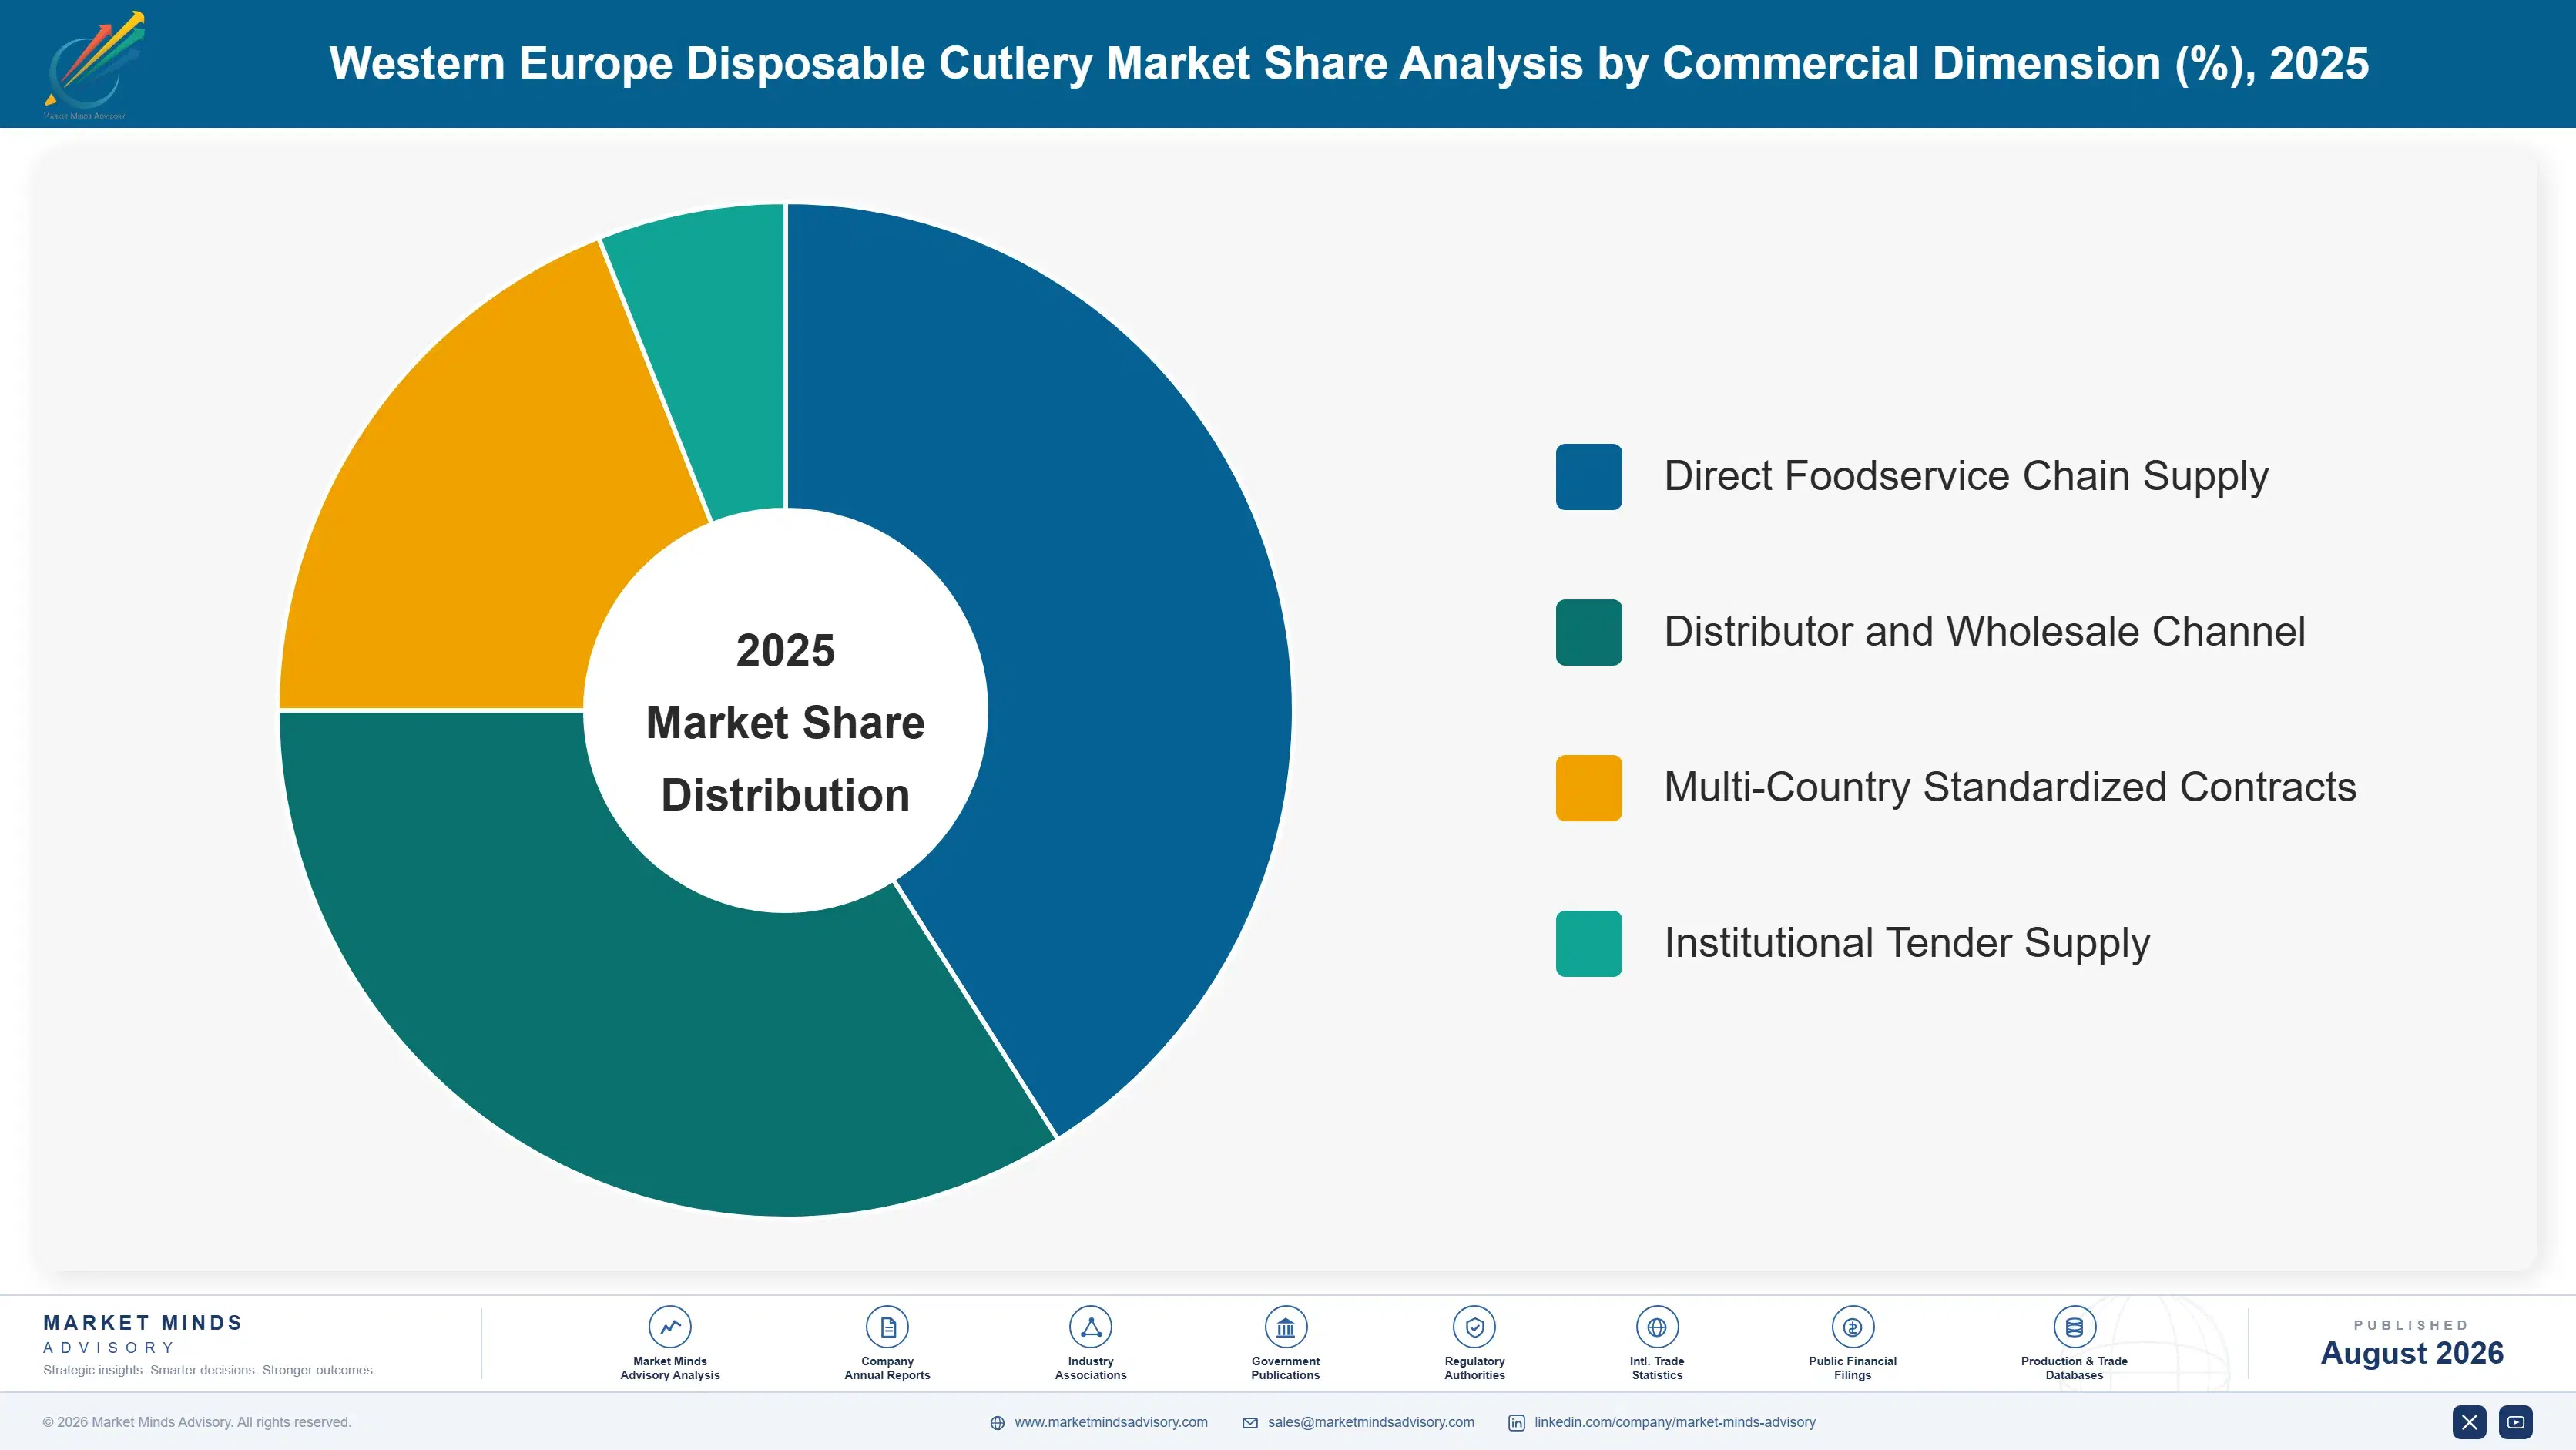
Task: Click the Production & Trade Databases icon
Action: (2074, 1327)
